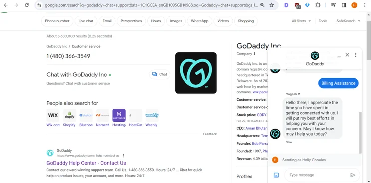The image size is (371, 183).
Task: Open Wix.com related search
Action: pos(53,118)
